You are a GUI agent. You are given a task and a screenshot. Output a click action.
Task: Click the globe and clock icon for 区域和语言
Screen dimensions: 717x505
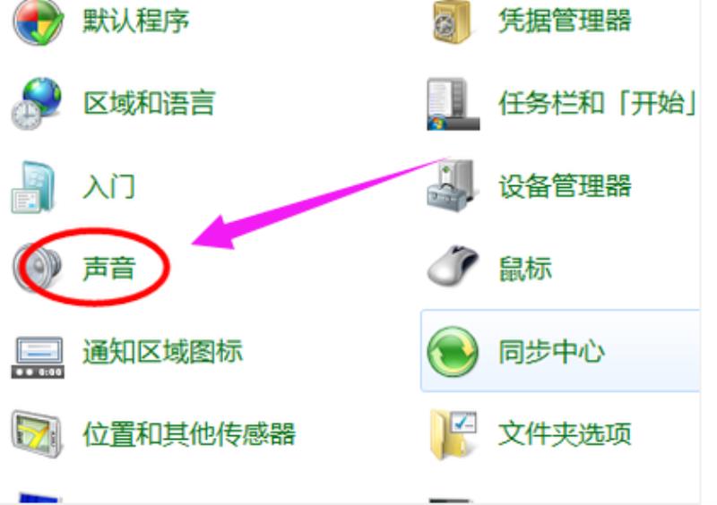[37, 103]
